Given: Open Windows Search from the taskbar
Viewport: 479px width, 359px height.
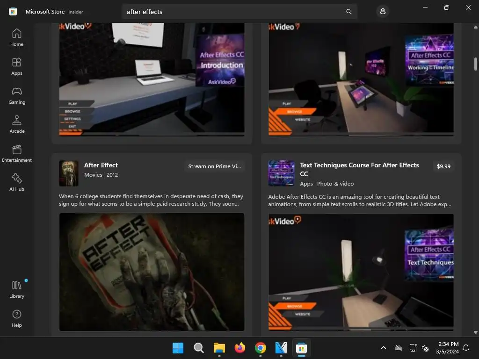Looking at the screenshot, I should [x=198, y=348].
